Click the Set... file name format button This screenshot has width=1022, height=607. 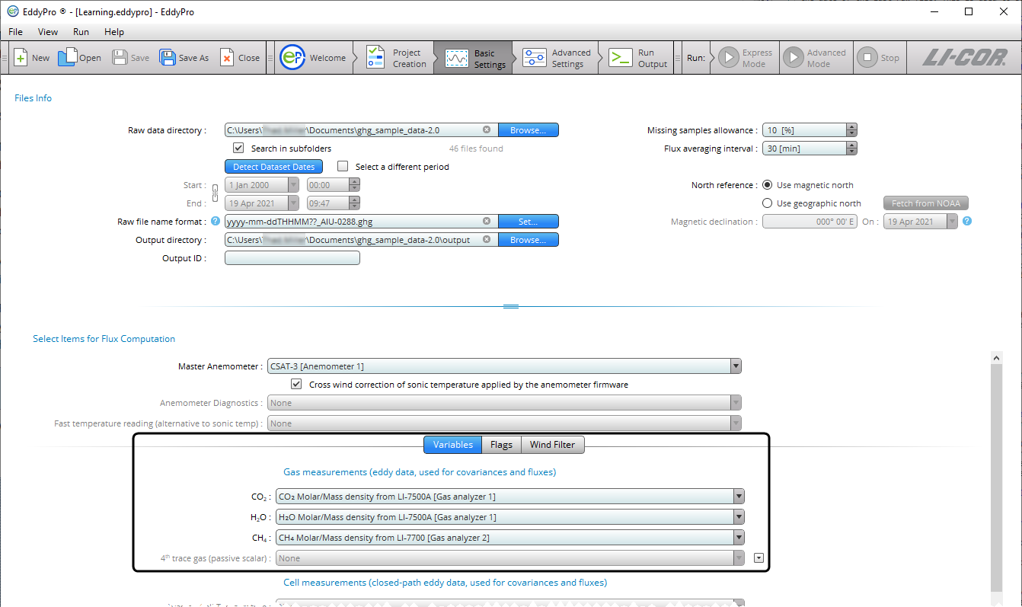coord(528,222)
